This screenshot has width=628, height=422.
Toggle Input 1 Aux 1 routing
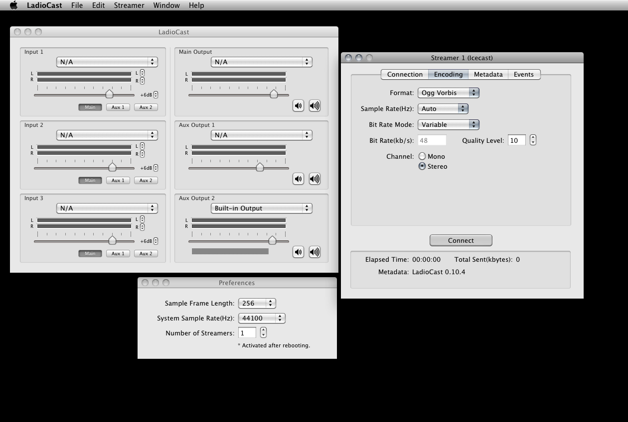[x=118, y=107]
